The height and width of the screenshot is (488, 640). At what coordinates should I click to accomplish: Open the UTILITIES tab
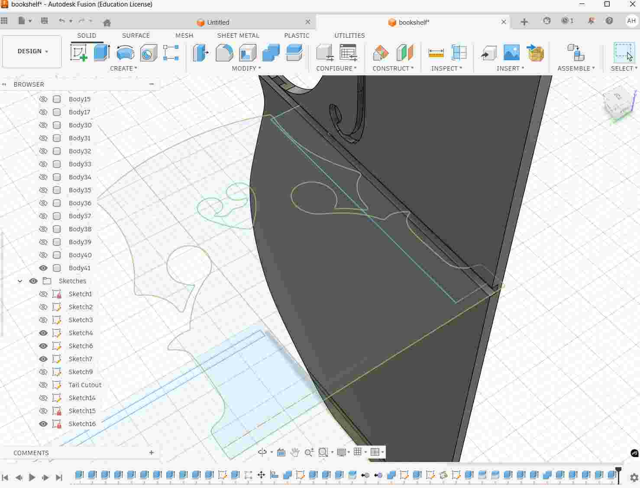coord(349,36)
